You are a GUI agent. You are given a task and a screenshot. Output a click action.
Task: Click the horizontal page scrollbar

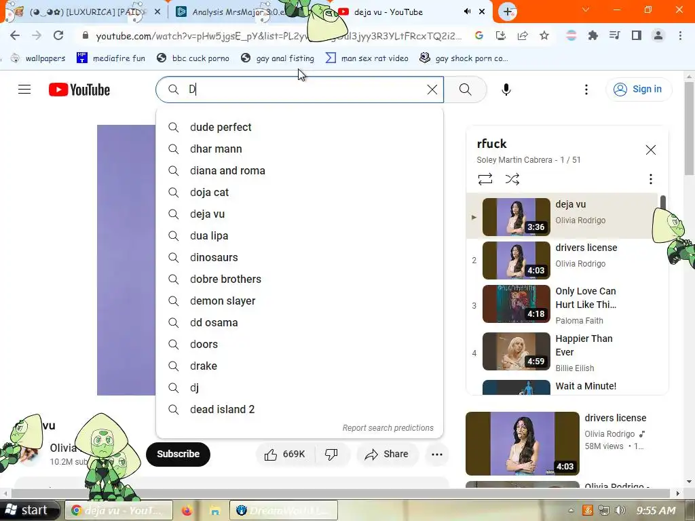(341, 493)
